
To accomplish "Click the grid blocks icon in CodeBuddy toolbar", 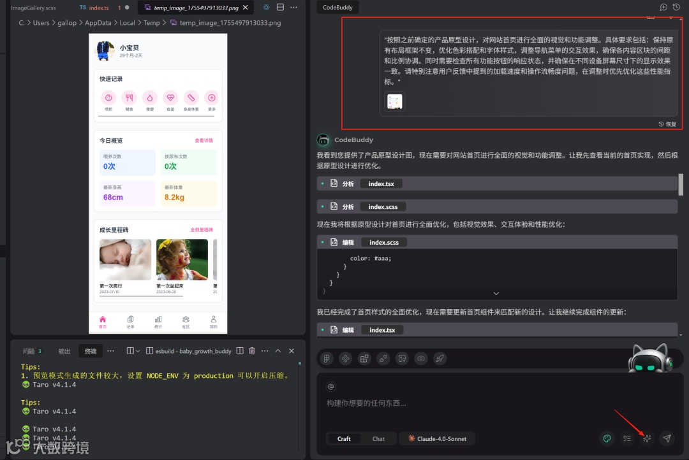I will 364,359.
